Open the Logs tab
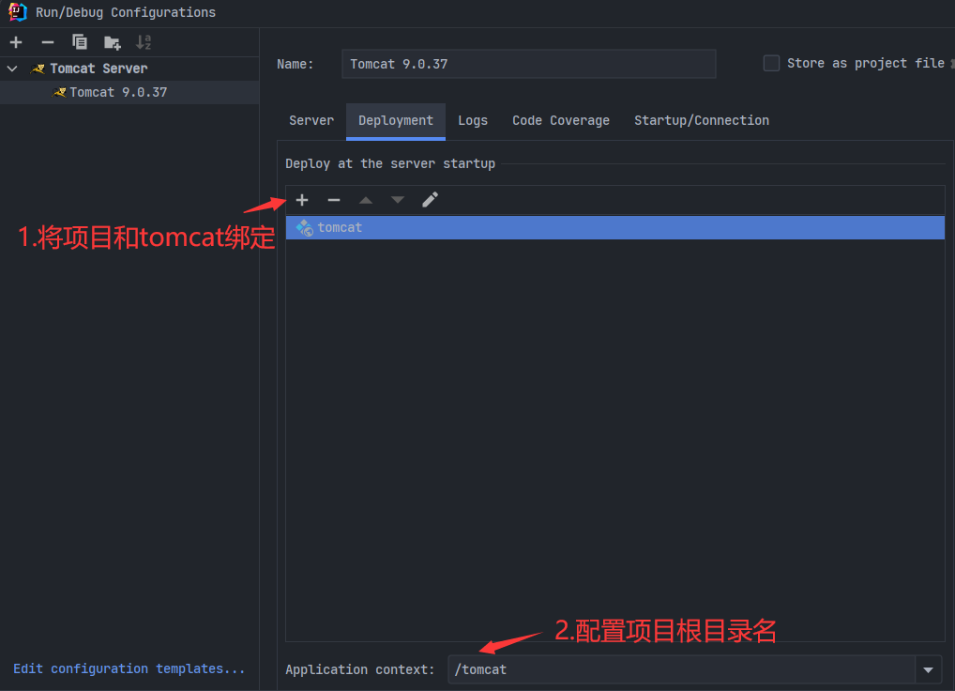Screen dimensions: 955x691 coord(473,121)
